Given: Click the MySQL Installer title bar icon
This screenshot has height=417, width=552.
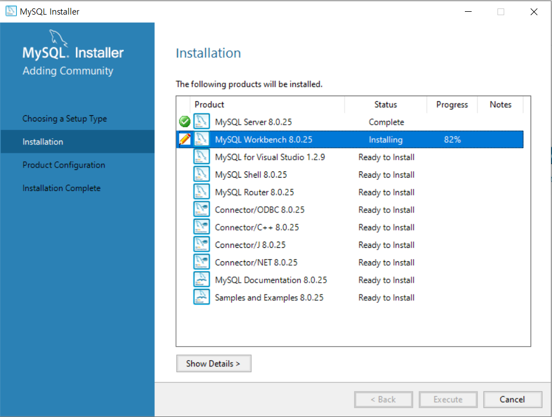Looking at the screenshot, I should coord(11,11).
